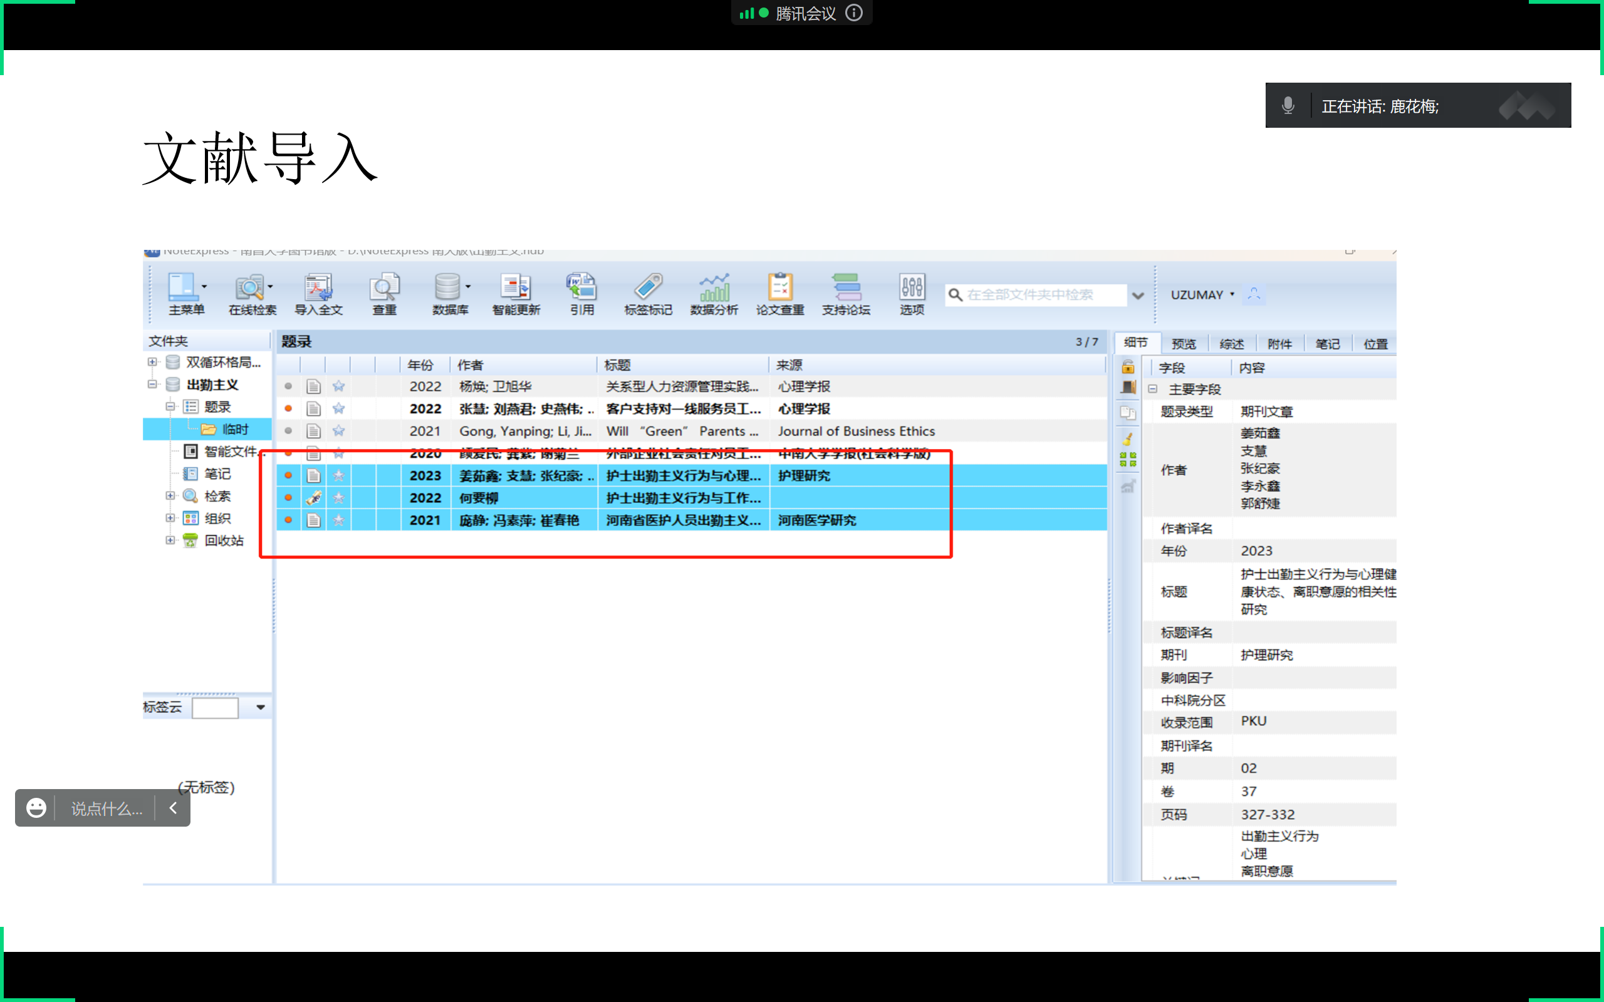Screen dimensions: 1604x1002
Task: Expand the 组织 tree node
Action: coord(170,519)
